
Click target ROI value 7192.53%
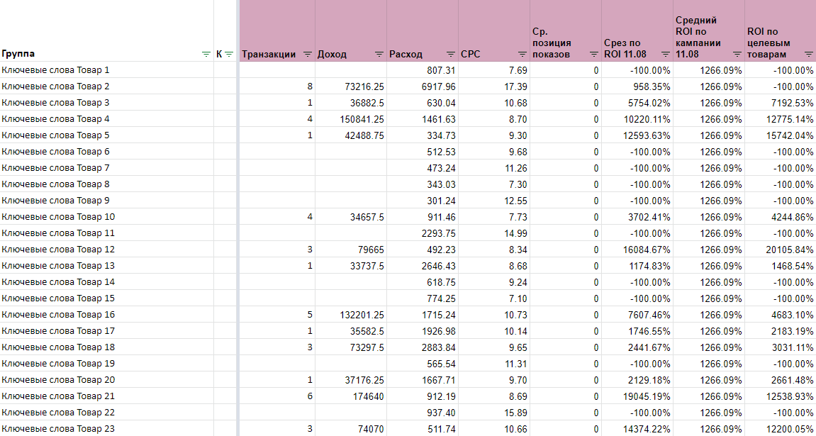793,103
